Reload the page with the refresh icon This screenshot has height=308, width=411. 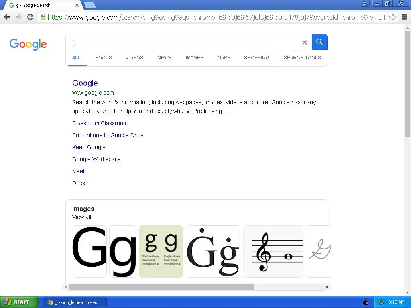click(x=31, y=17)
